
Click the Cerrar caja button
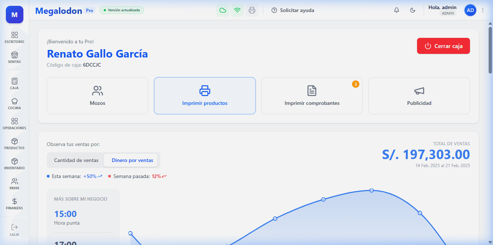pyautogui.click(x=443, y=46)
